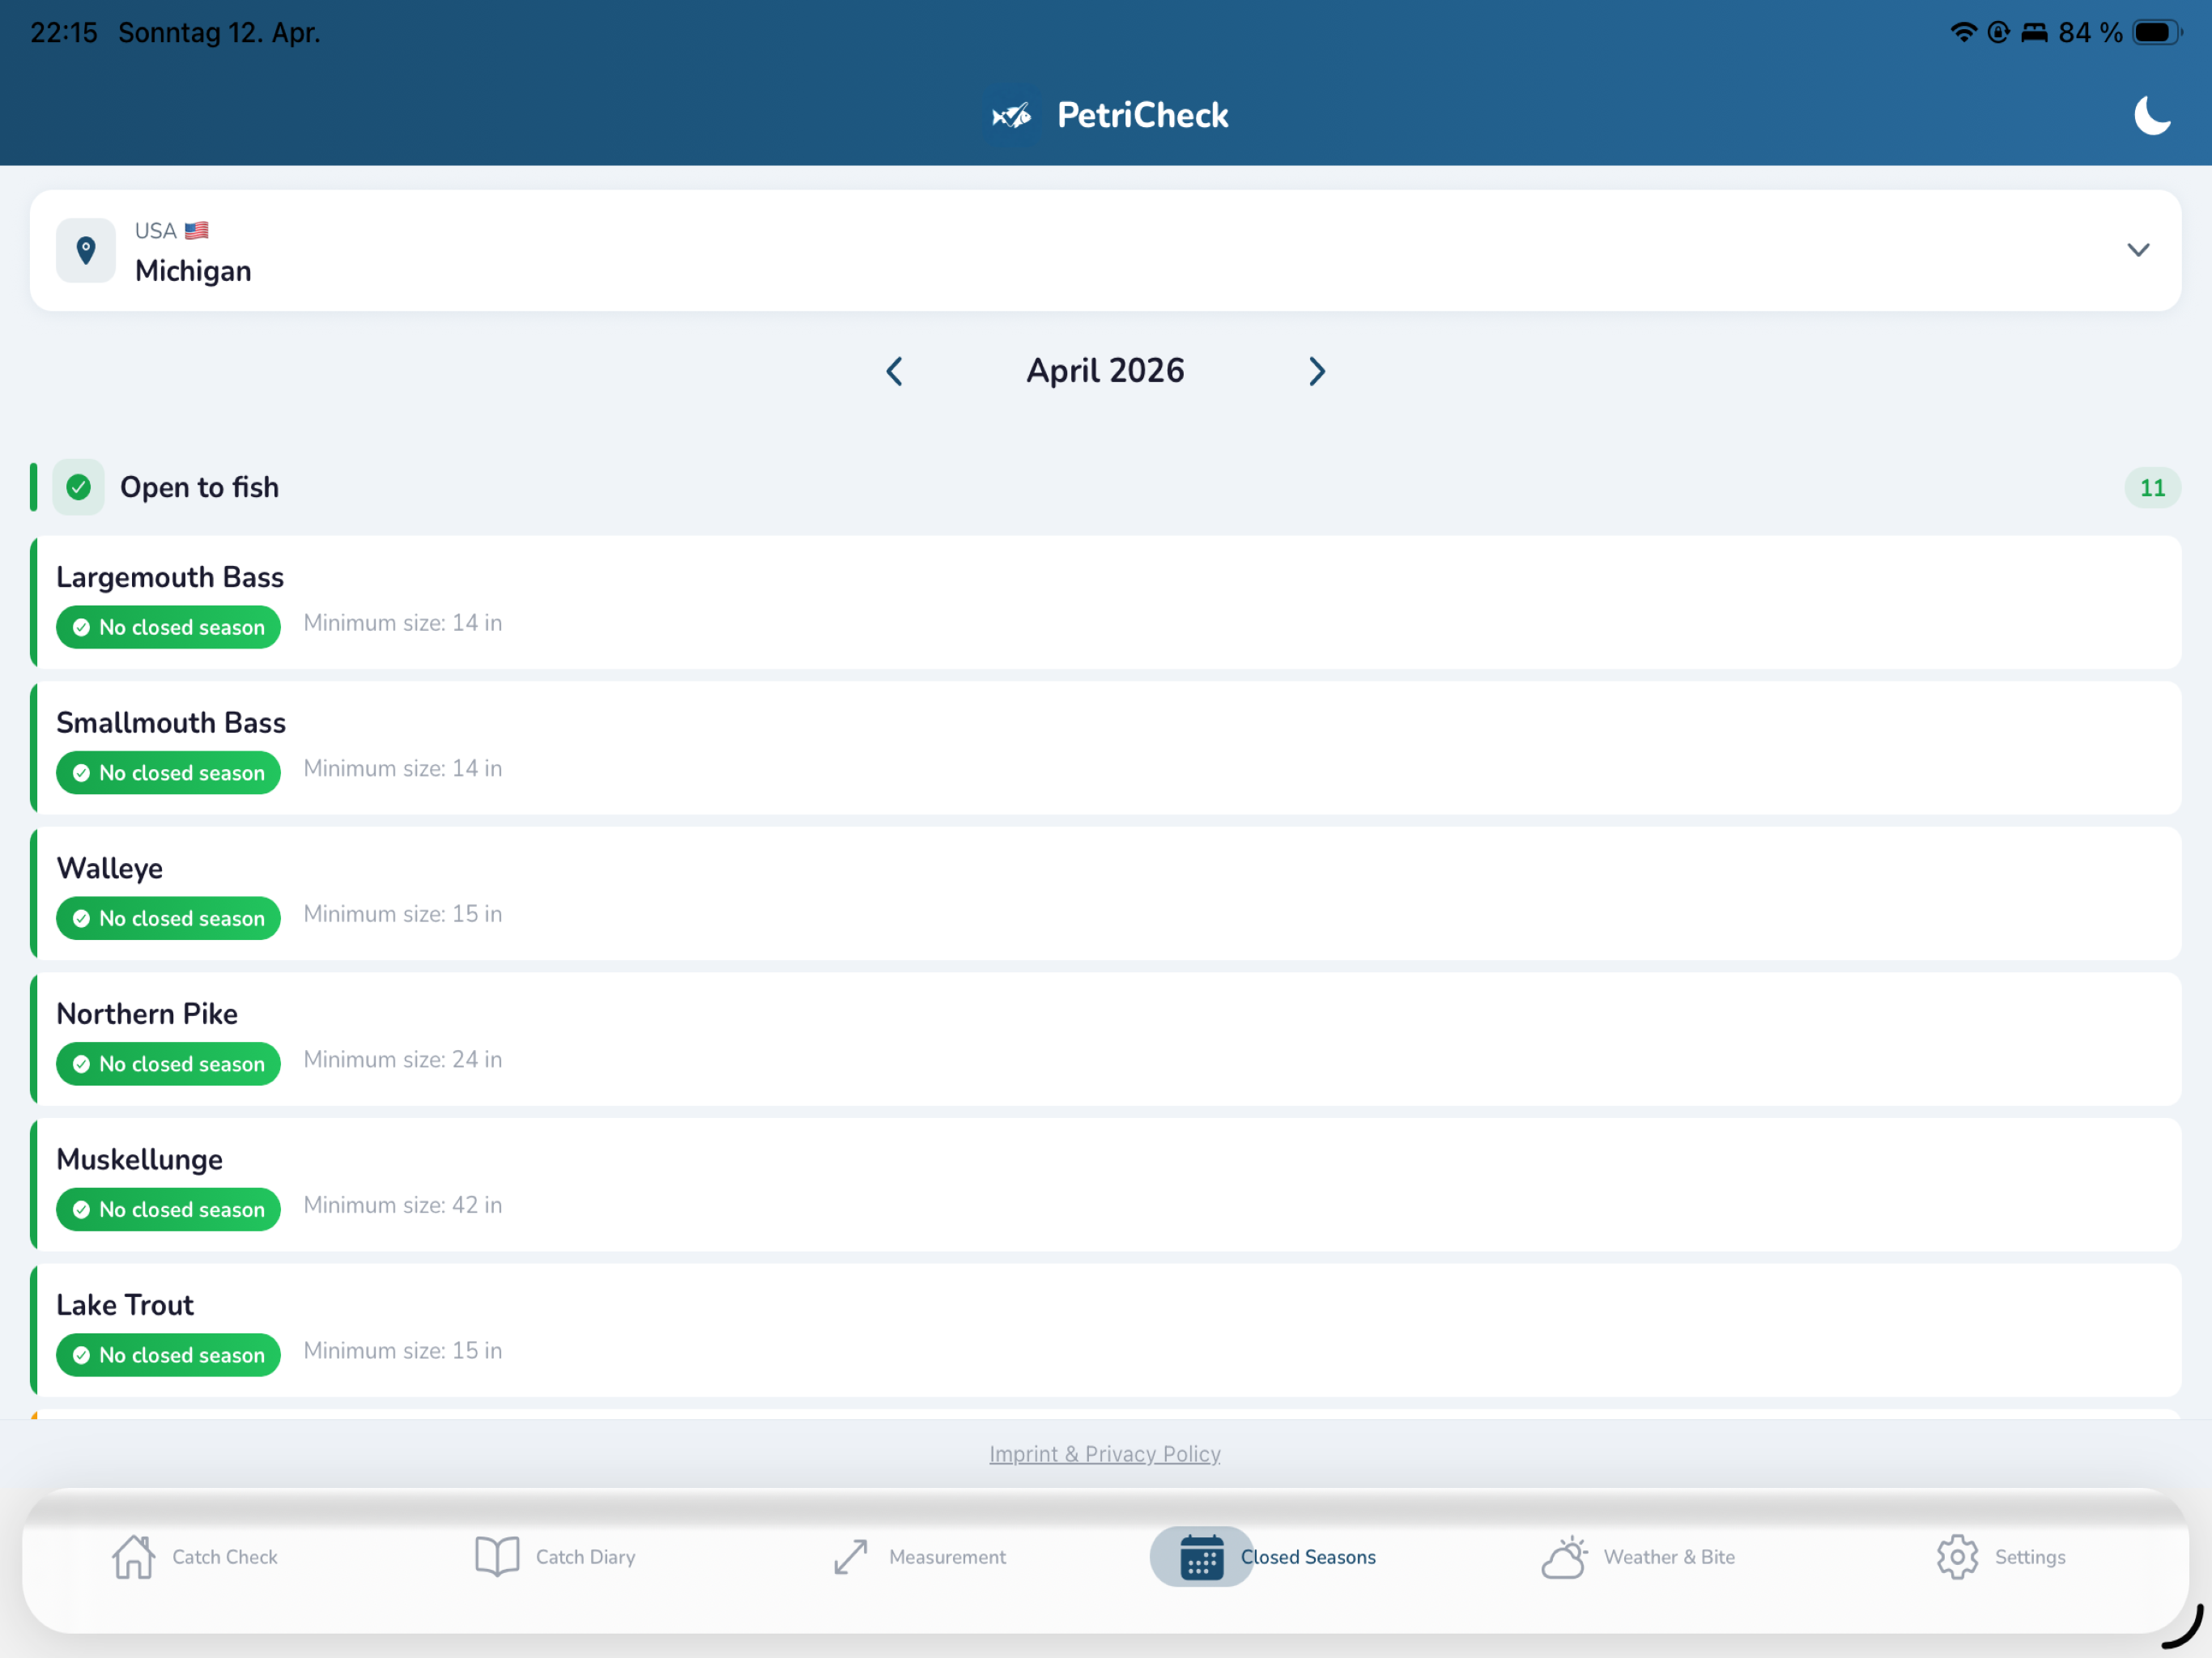This screenshot has width=2212, height=1658.
Task: Go to the next month arrow
Action: click(1317, 371)
